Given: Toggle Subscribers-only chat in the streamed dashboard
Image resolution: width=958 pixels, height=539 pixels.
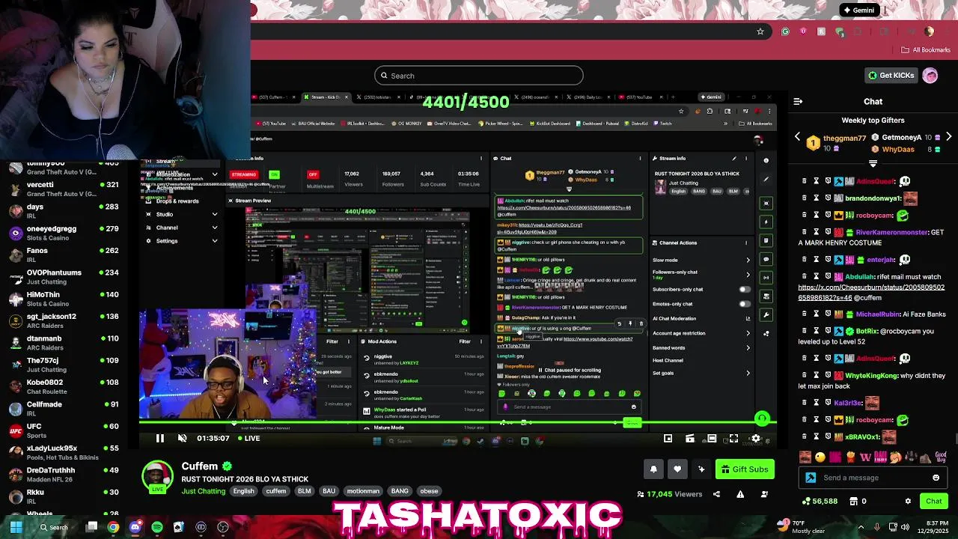Looking at the screenshot, I should (744, 290).
